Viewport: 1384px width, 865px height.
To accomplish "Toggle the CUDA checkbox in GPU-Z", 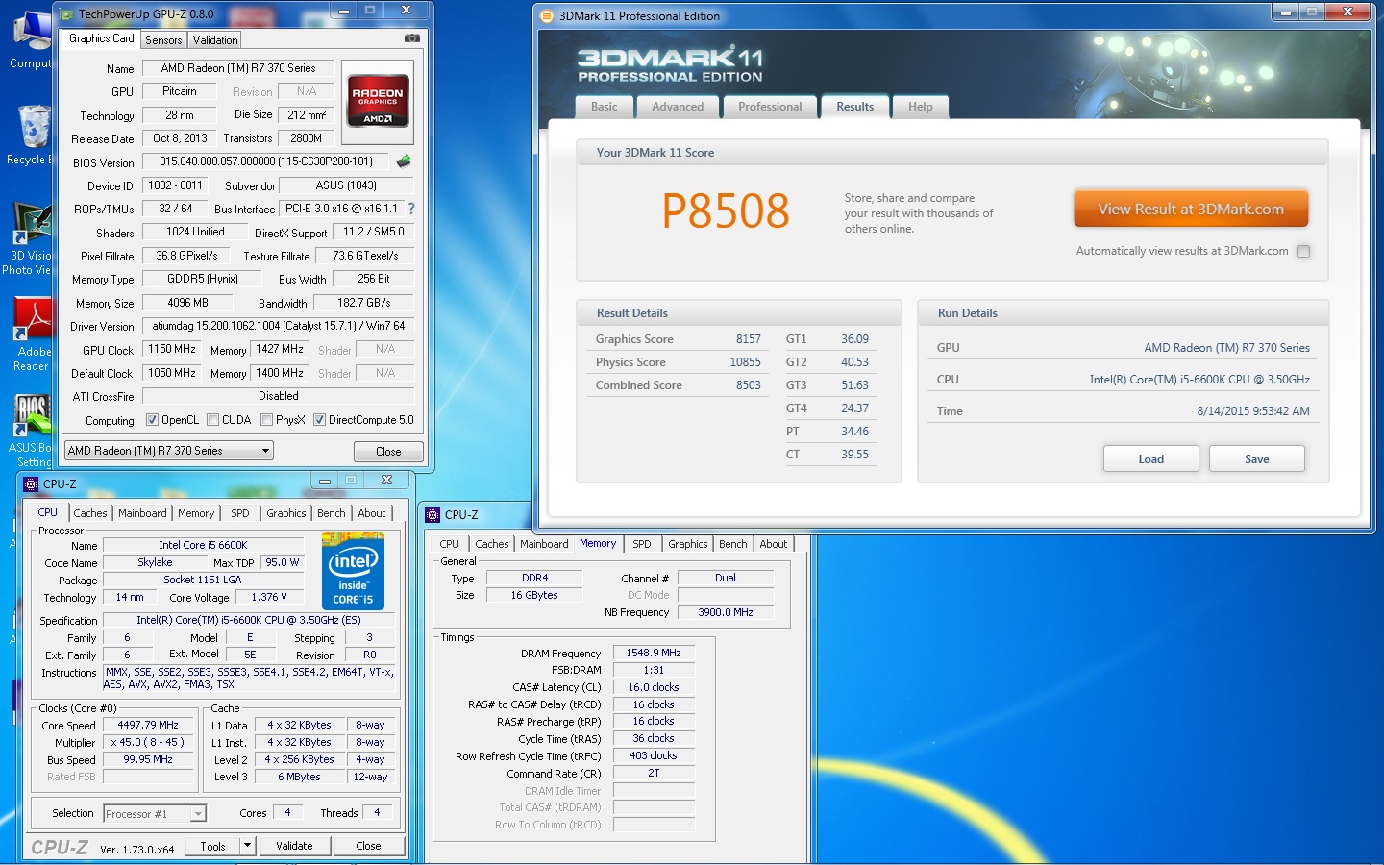I will coord(212,420).
